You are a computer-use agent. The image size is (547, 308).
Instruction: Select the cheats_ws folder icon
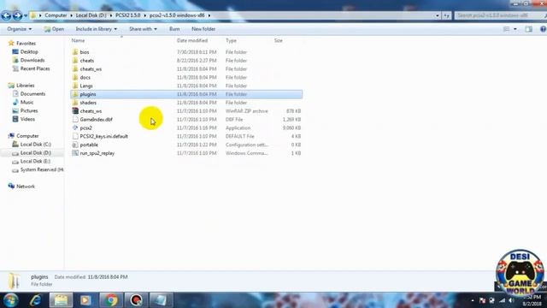75,68
